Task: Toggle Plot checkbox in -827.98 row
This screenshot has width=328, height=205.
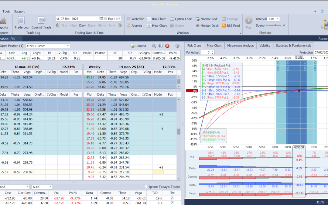Action: pyautogui.click(x=172, y=198)
